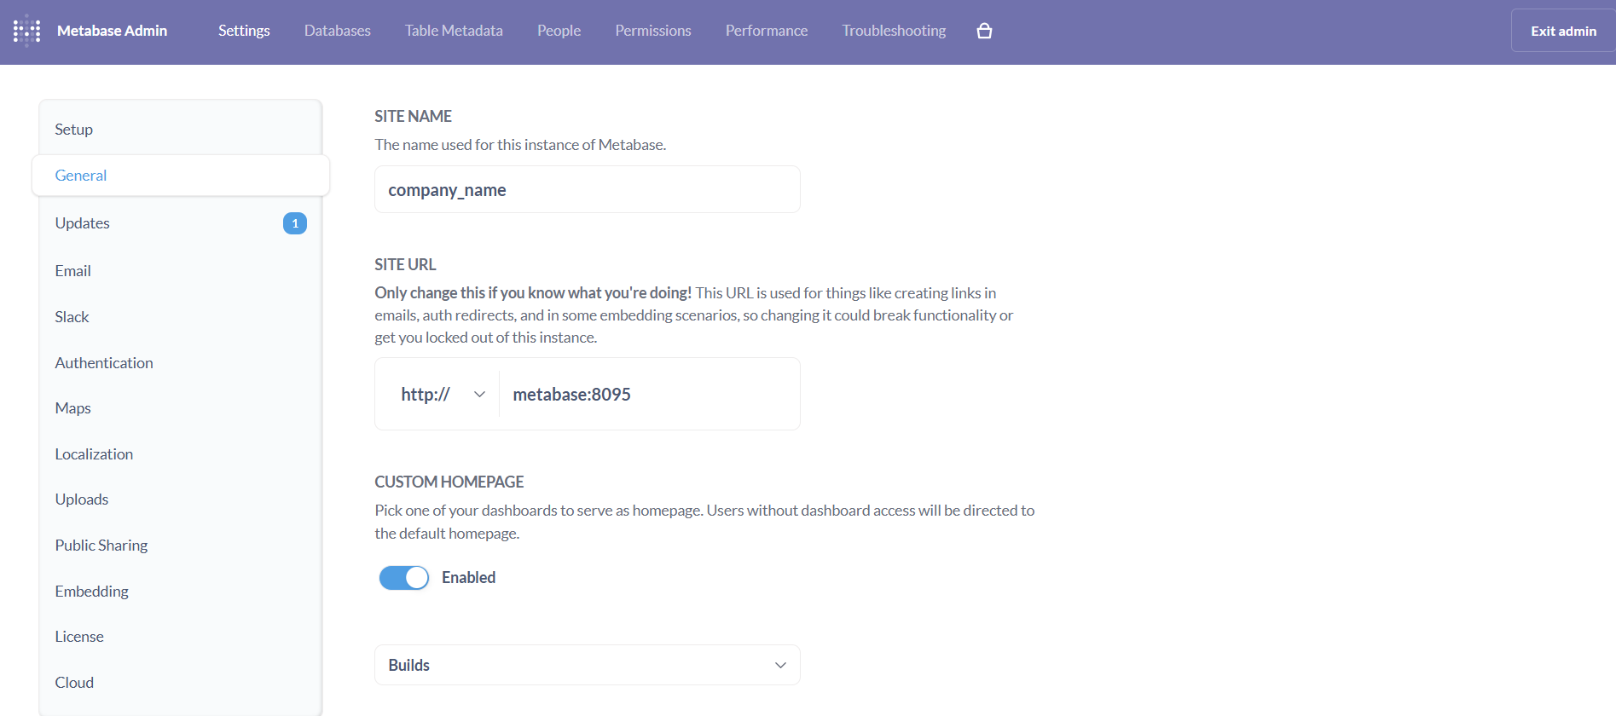Image resolution: width=1616 pixels, height=716 pixels.
Task: Switch to the Databases tab
Action: (338, 31)
